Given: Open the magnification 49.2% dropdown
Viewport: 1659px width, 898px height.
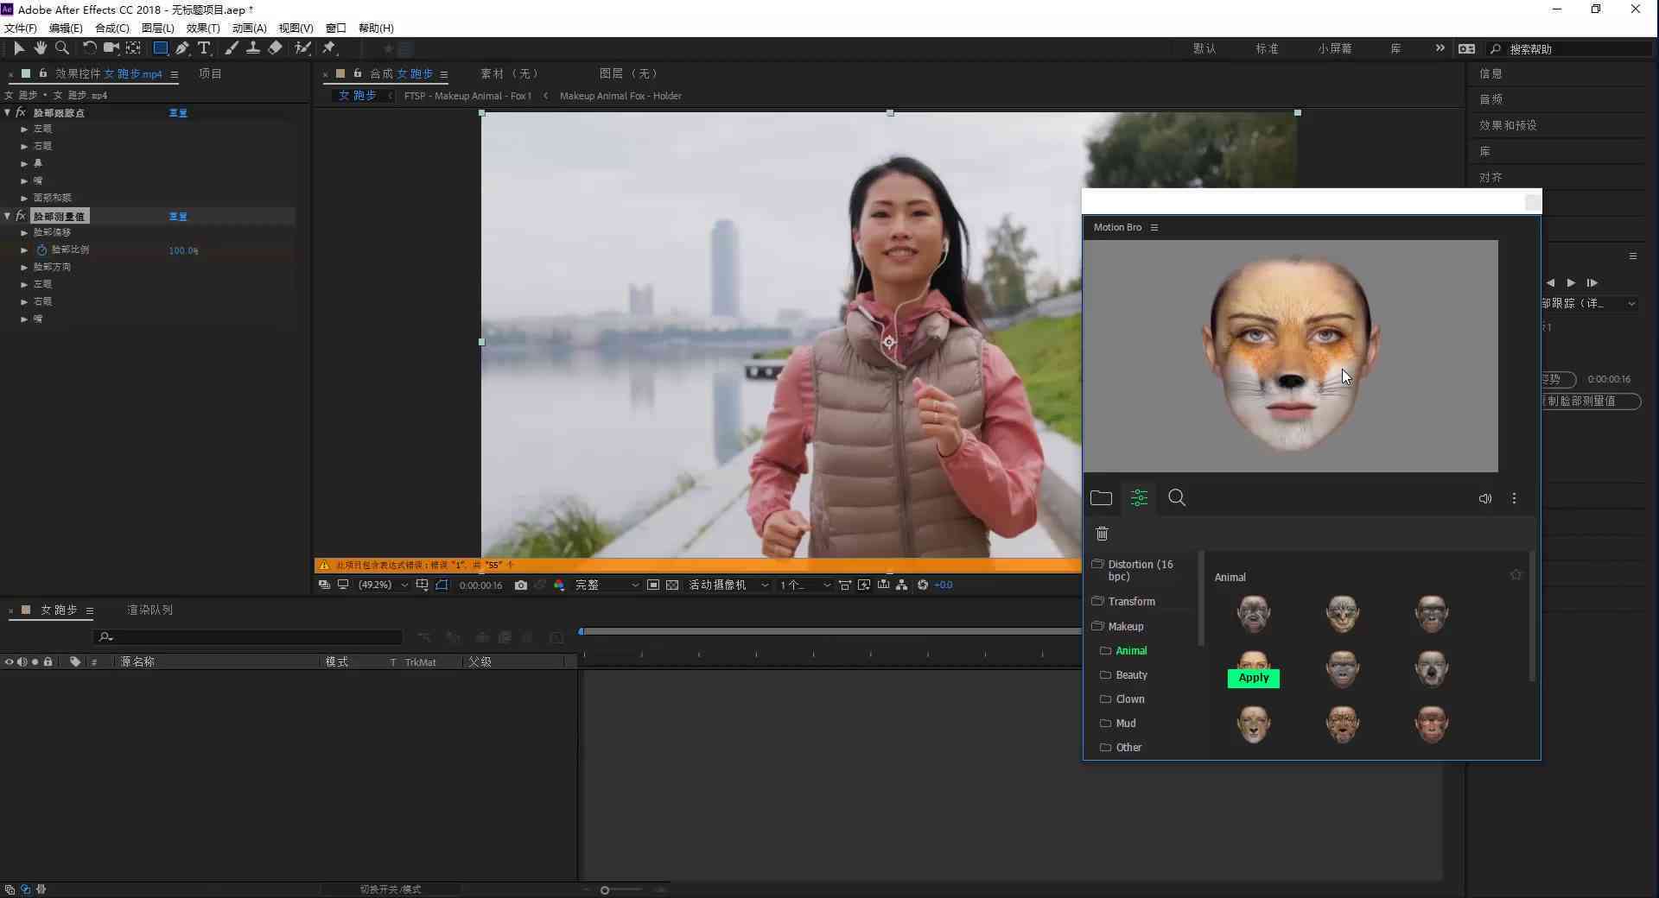Looking at the screenshot, I should pos(383,585).
